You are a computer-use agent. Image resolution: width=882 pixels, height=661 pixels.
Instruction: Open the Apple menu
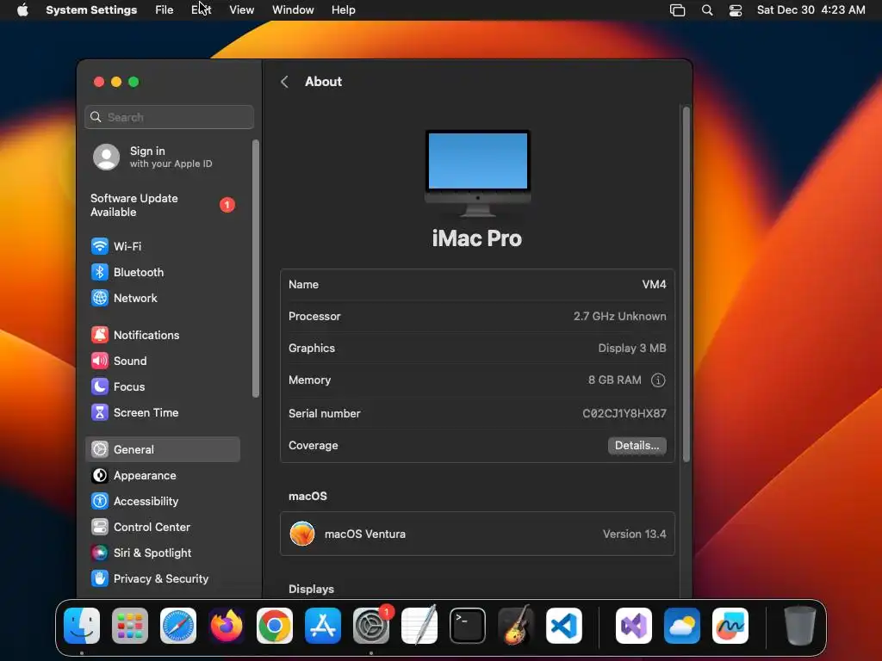(22, 10)
